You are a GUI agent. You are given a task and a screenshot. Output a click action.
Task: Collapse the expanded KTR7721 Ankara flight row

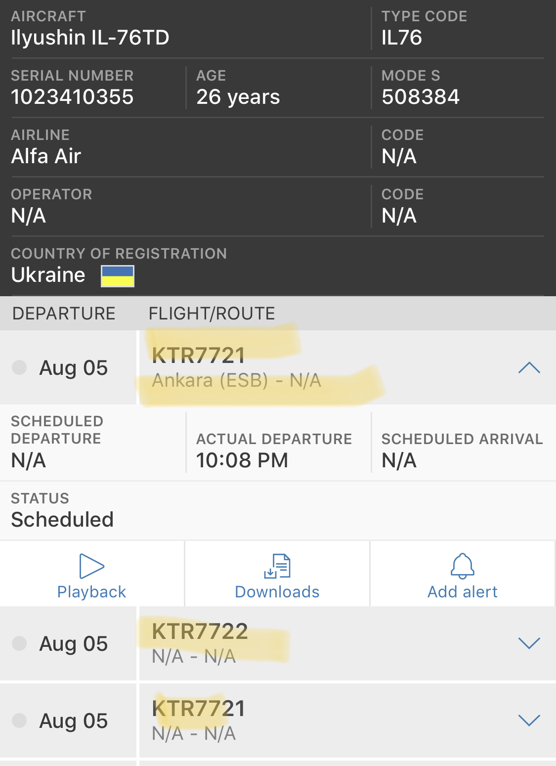(x=529, y=368)
